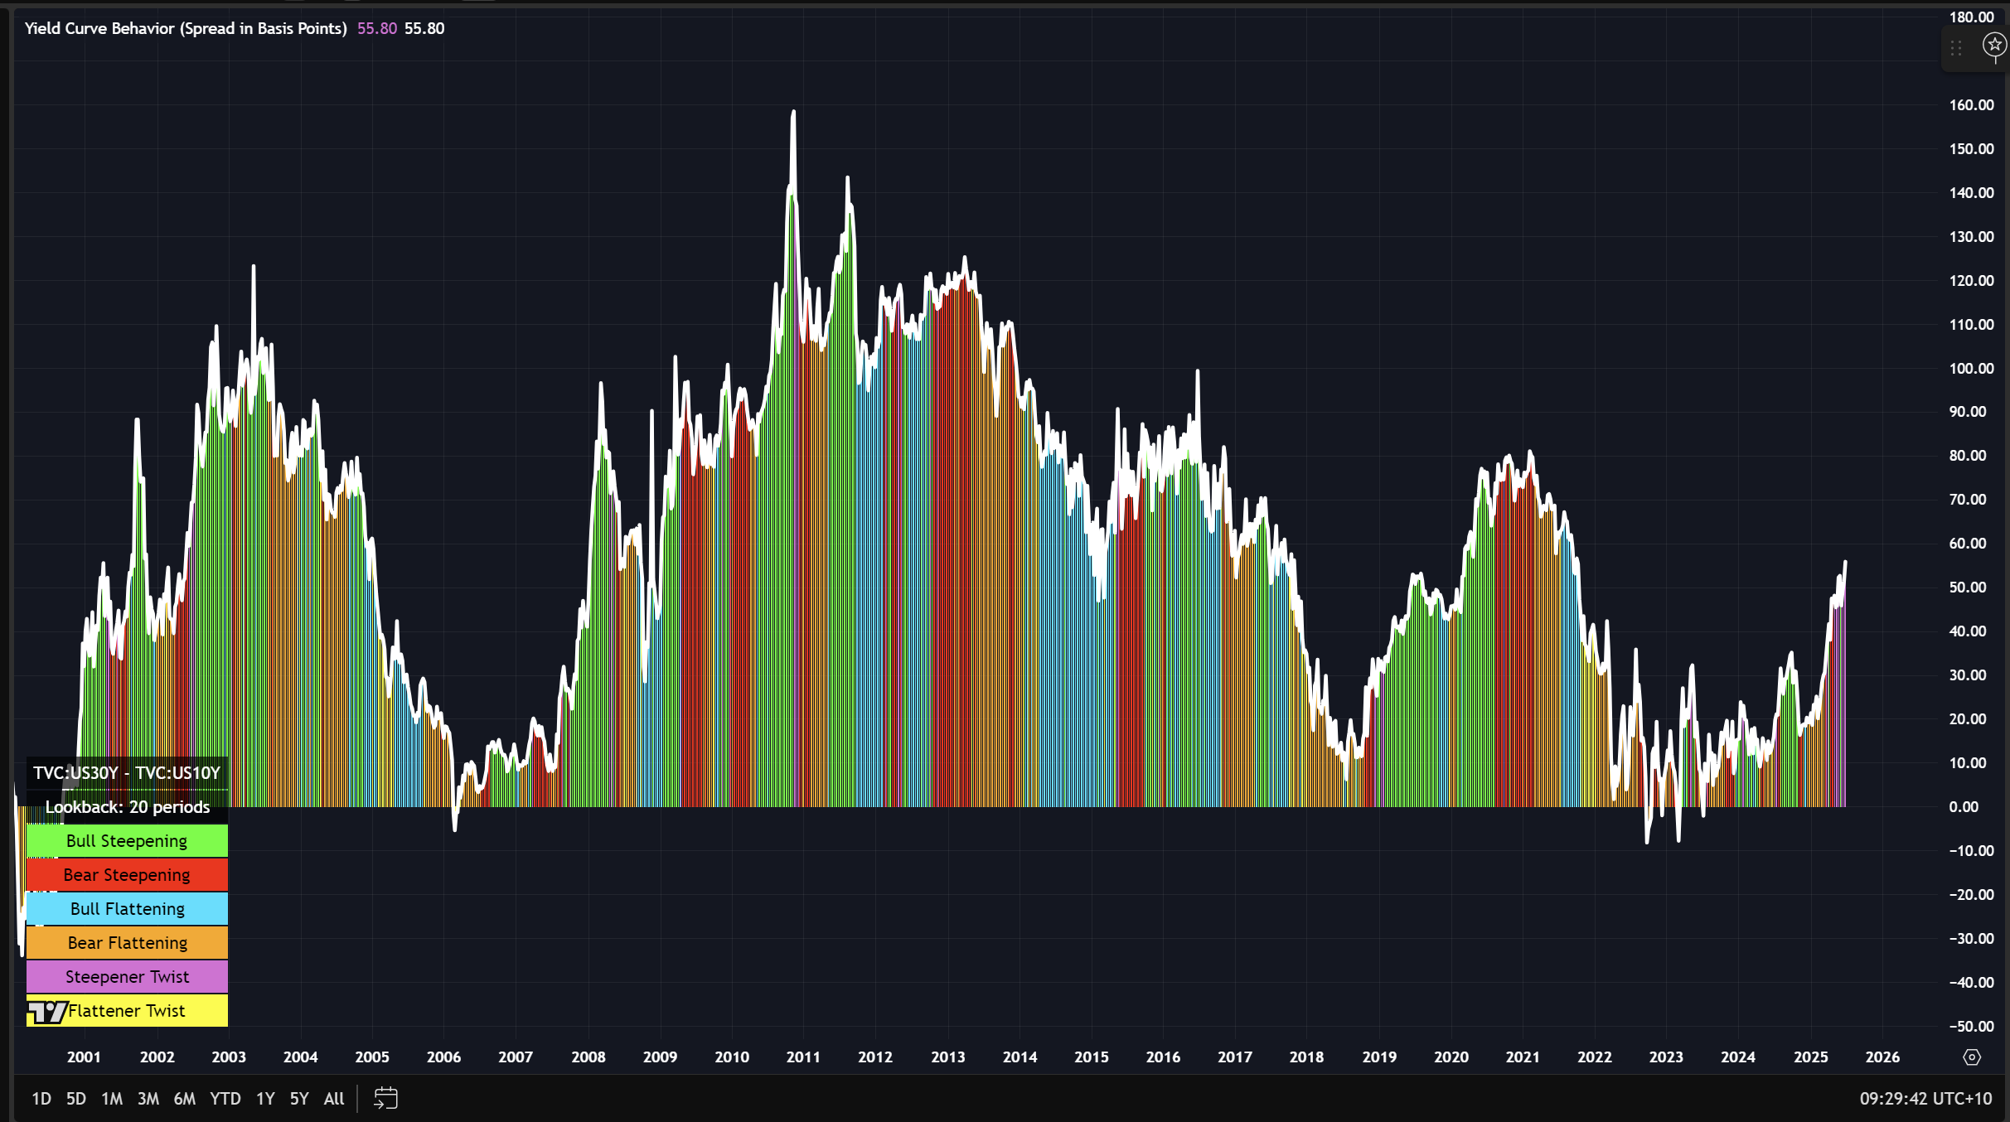Open the UTC+10 timezone menu

pyautogui.click(x=1925, y=1099)
